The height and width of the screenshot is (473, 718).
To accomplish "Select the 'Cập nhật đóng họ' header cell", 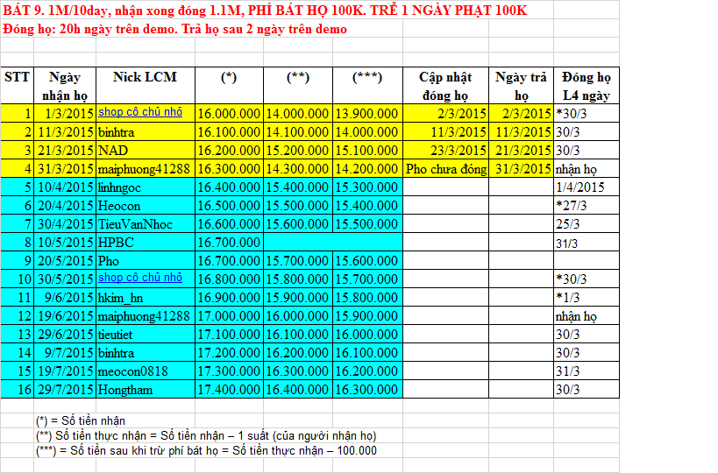I will 444,86.
